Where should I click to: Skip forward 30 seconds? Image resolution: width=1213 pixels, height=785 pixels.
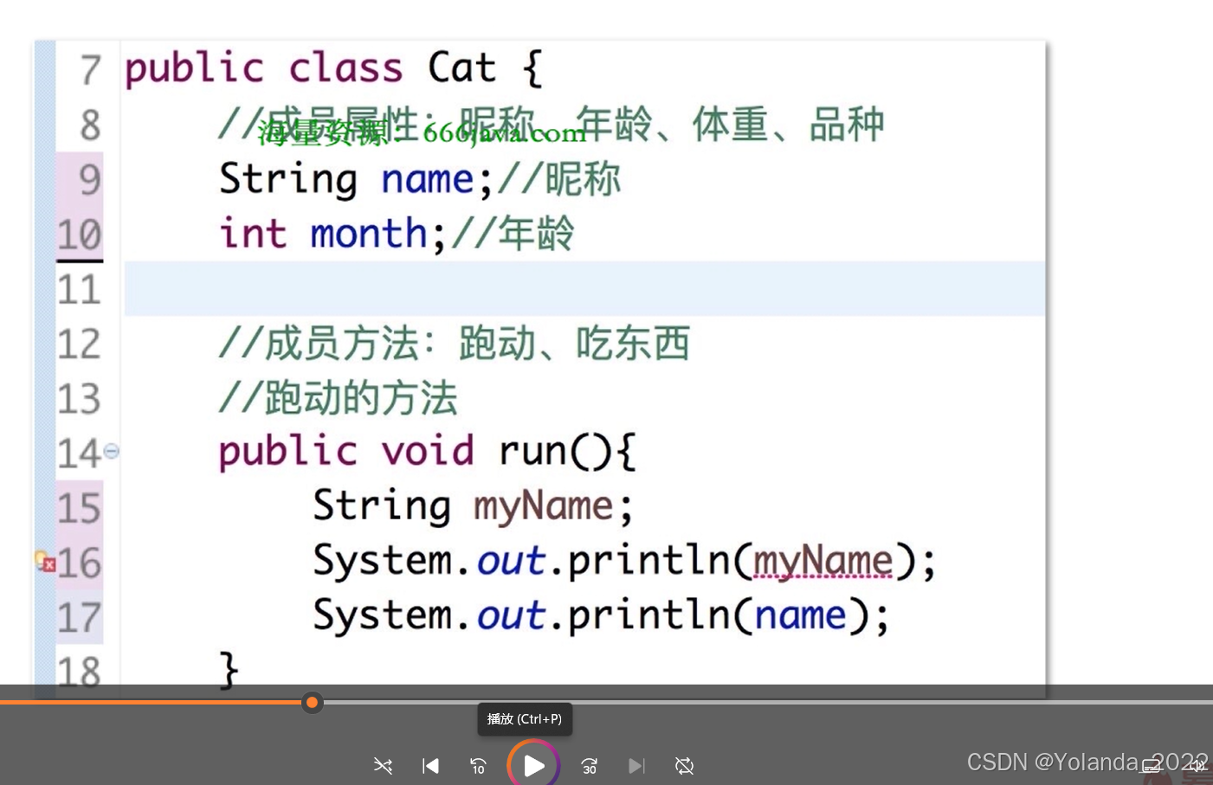coord(589,765)
